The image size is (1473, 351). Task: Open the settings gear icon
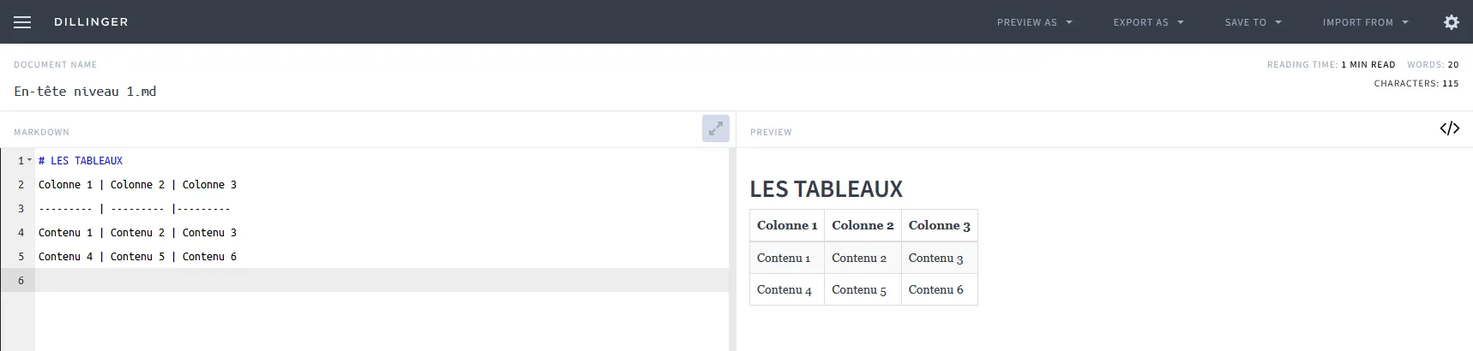(1451, 22)
